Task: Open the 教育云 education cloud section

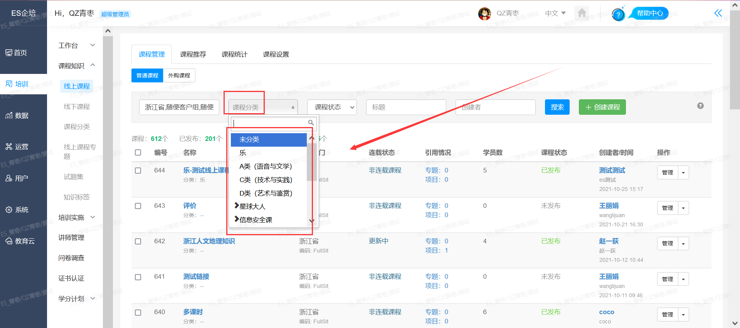Action: [x=20, y=241]
